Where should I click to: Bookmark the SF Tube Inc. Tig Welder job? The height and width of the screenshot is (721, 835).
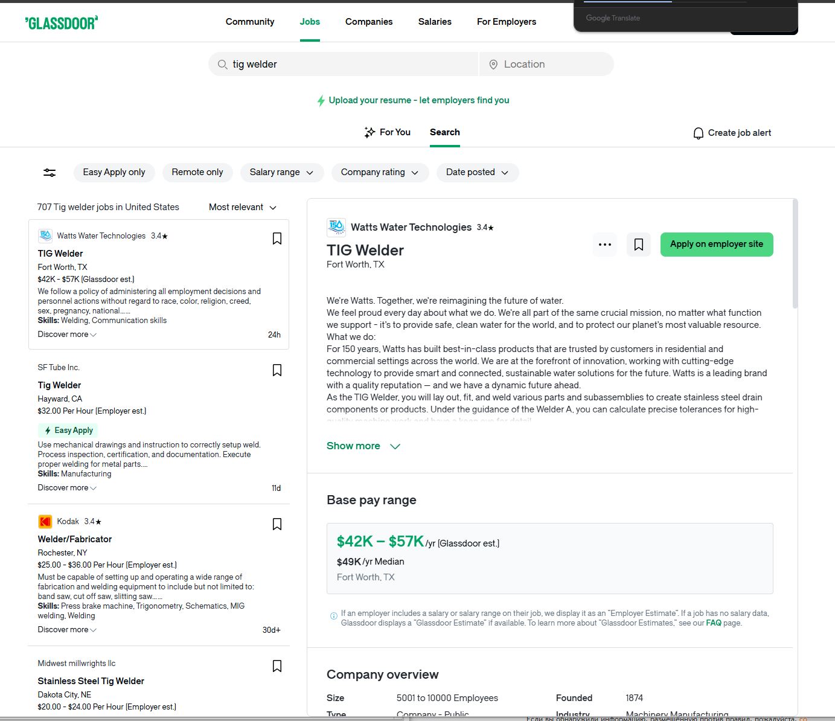point(277,370)
